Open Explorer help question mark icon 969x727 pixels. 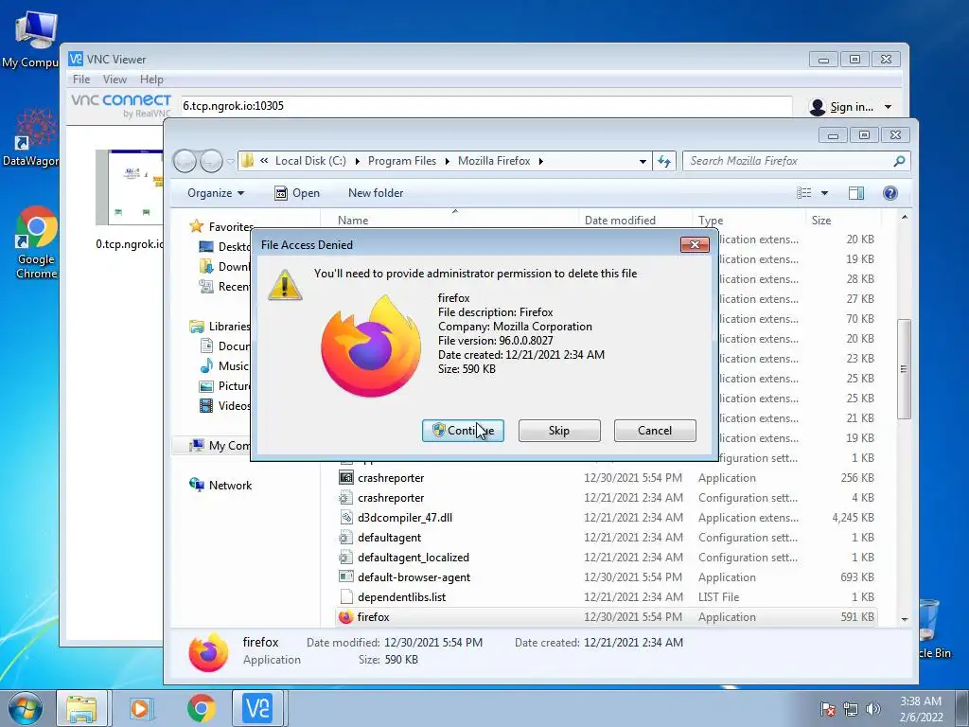[890, 193]
